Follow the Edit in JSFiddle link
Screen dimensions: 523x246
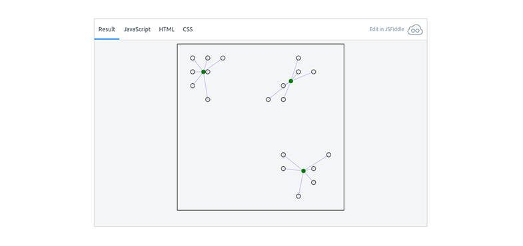[x=386, y=29]
